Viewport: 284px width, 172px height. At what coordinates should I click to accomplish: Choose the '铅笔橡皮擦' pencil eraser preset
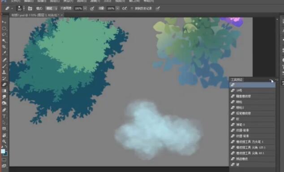click(253, 113)
